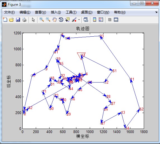This screenshot has height=144, width=160.
Task: Click the y-axis label 纵坐标
Action: [x=9, y=81]
